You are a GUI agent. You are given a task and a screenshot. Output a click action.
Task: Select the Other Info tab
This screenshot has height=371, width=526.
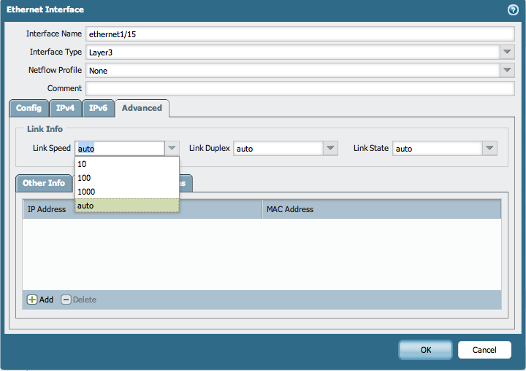pyautogui.click(x=44, y=183)
